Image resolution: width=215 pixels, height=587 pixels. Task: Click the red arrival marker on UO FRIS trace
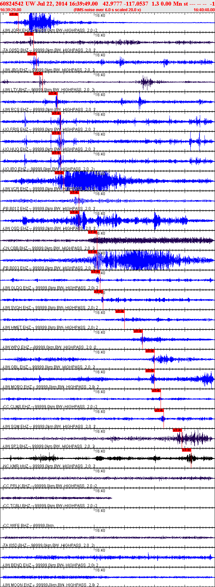pos(56,113)
